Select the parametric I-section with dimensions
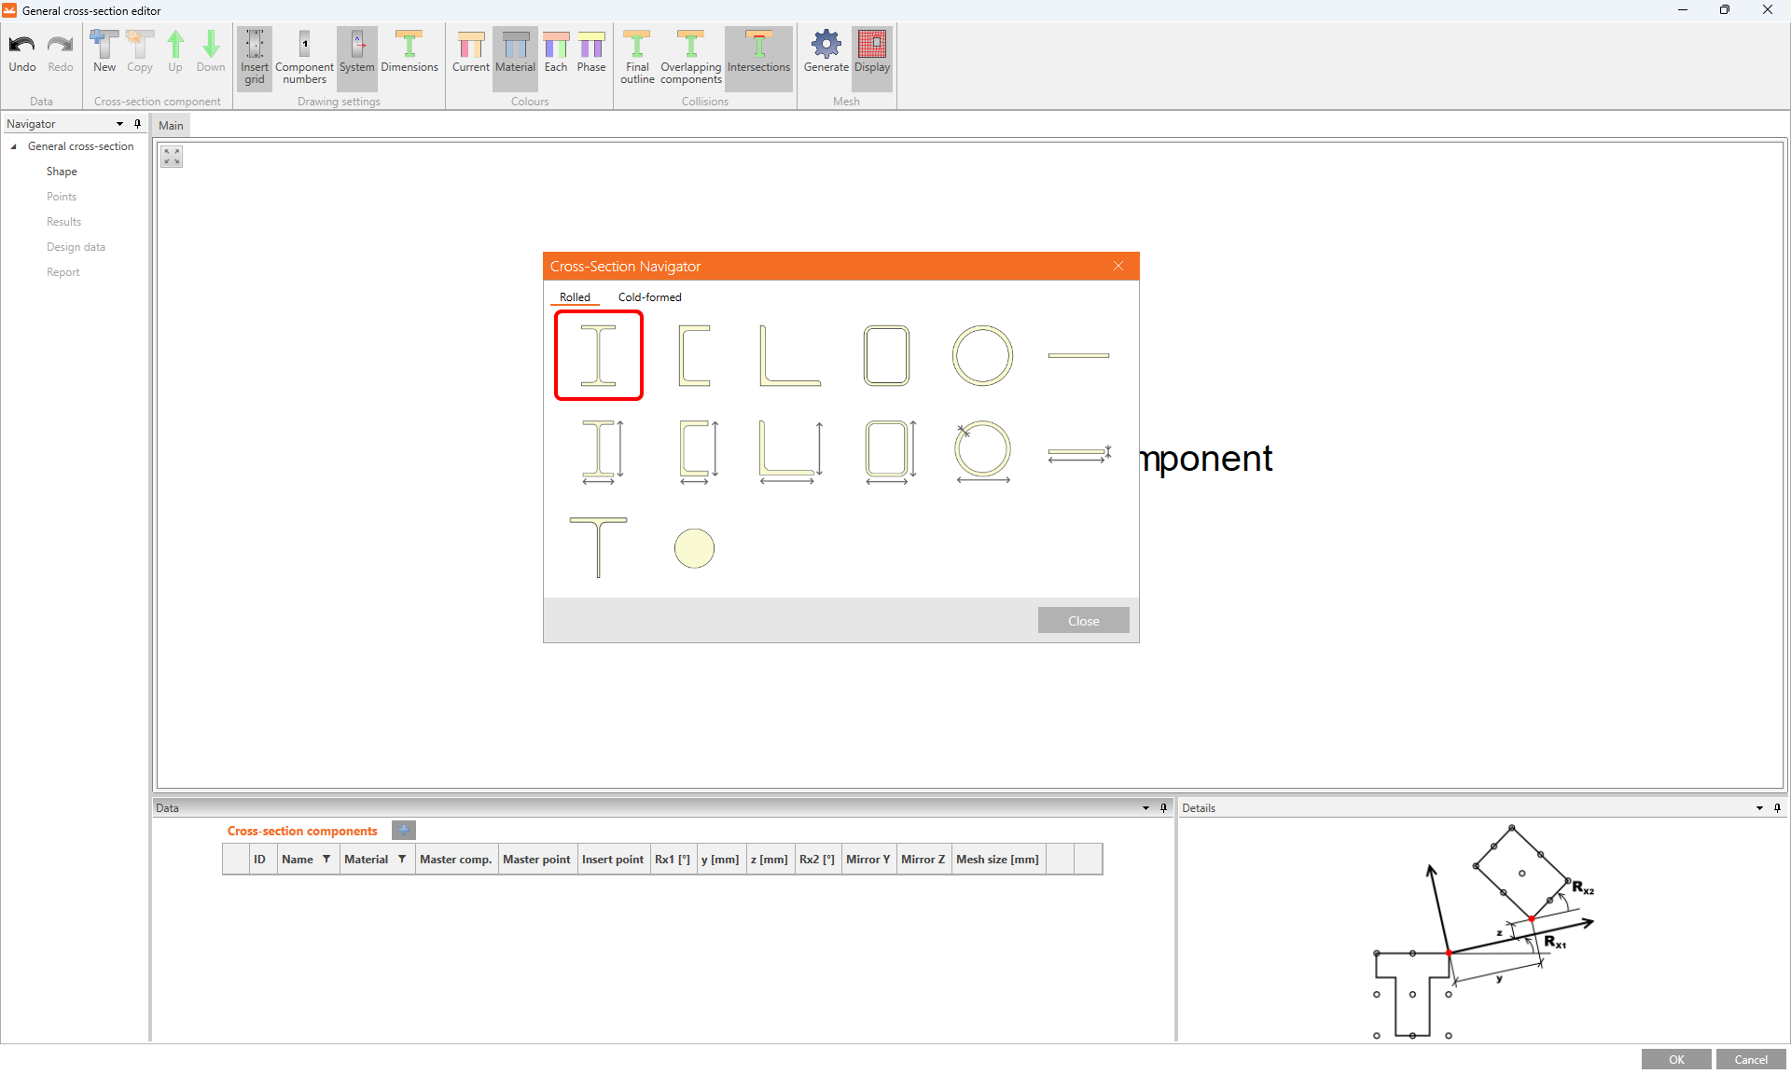Image resolution: width=1791 pixels, height=1074 pixels. pyautogui.click(x=602, y=451)
